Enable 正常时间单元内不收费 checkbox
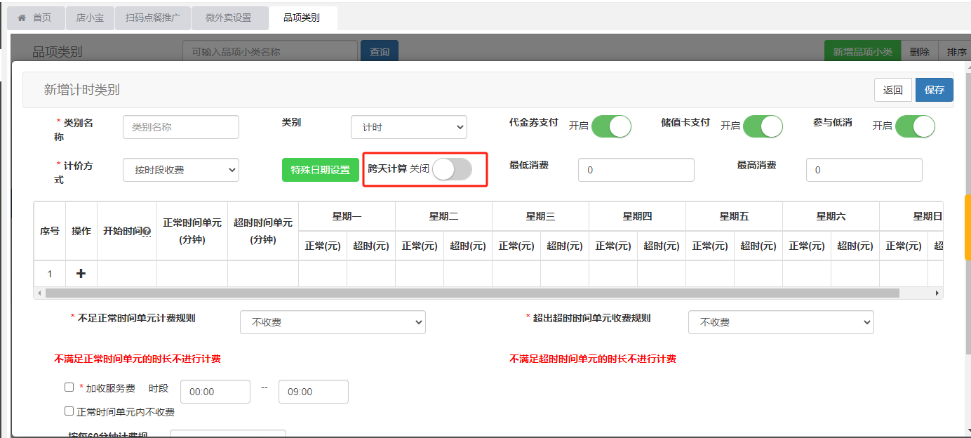 pos(69,411)
